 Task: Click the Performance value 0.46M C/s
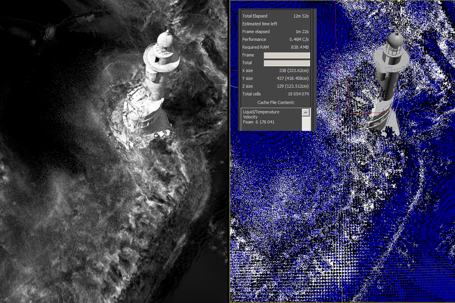(299, 39)
